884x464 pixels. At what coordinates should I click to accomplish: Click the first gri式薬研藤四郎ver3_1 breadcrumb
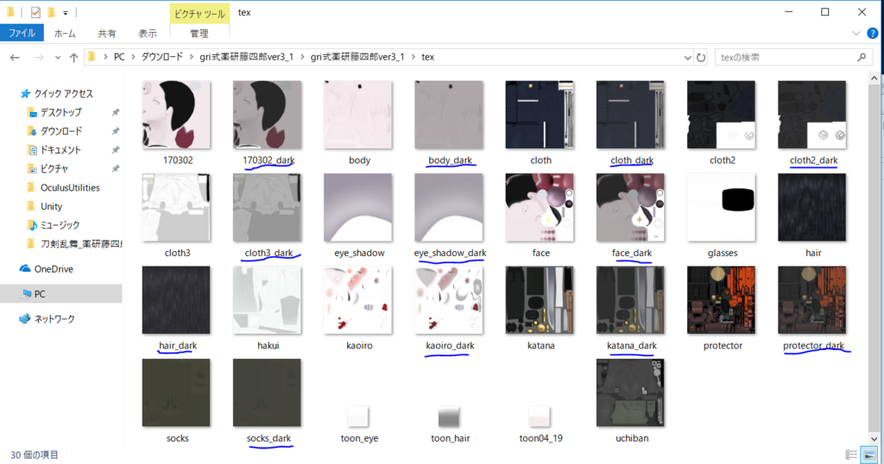point(246,57)
